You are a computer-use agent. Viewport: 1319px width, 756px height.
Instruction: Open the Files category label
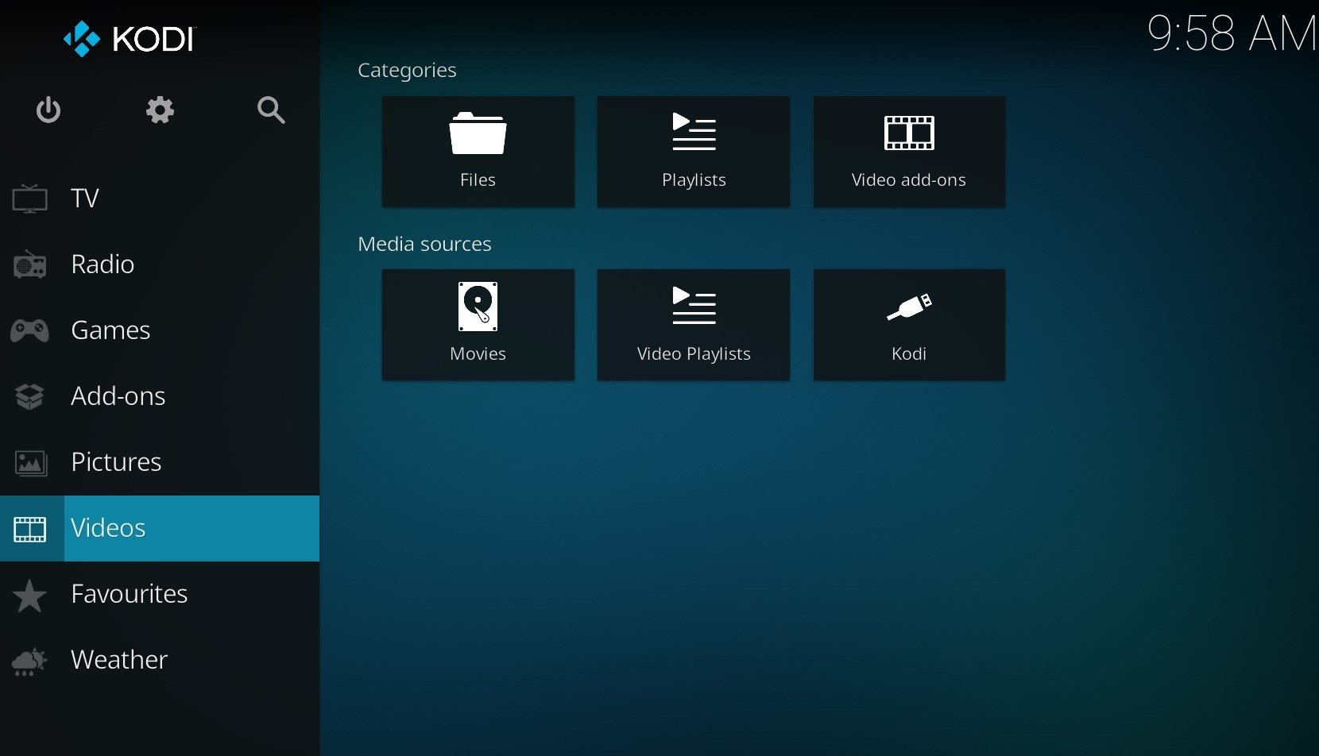coord(478,180)
